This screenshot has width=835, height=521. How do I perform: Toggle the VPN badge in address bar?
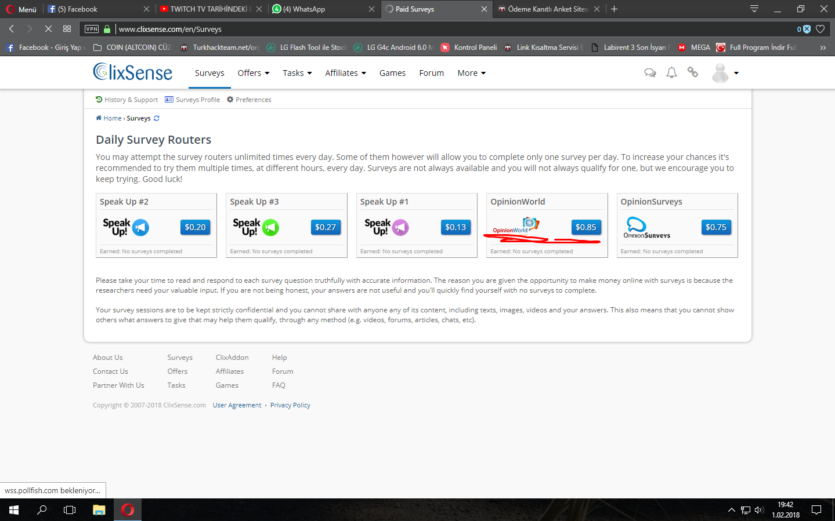92,29
